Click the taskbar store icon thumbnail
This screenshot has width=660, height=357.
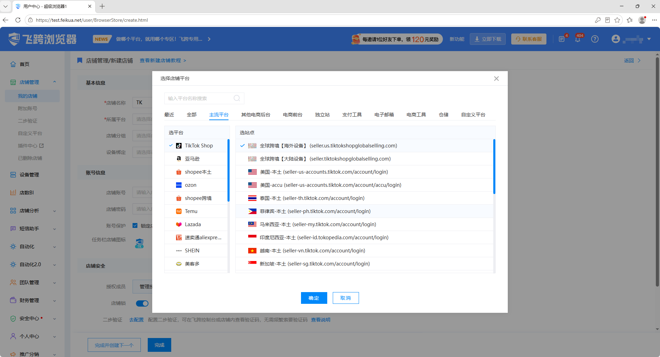pos(139,243)
